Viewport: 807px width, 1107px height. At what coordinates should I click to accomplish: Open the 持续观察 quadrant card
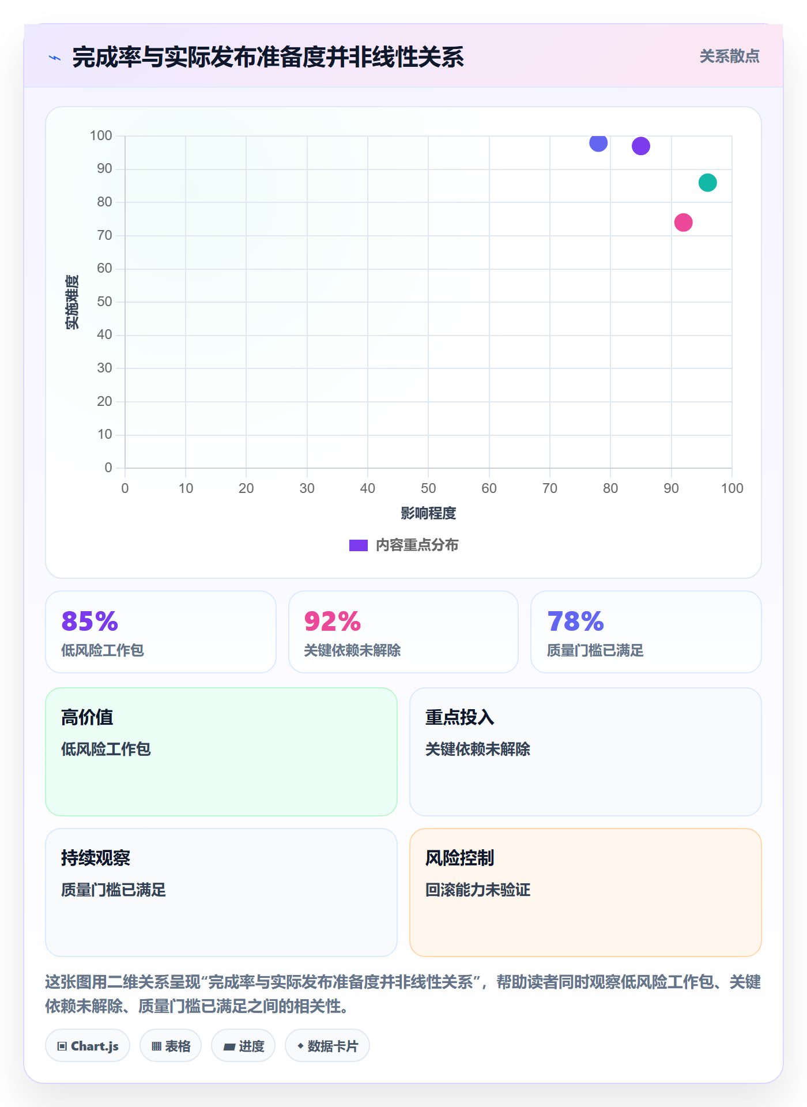coord(221,893)
